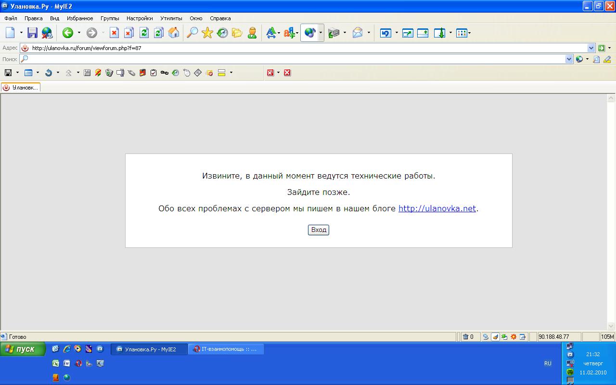Follow the http://ulanovka.net link
The width and height of the screenshot is (616, 385).
click(x=437, y=208)
